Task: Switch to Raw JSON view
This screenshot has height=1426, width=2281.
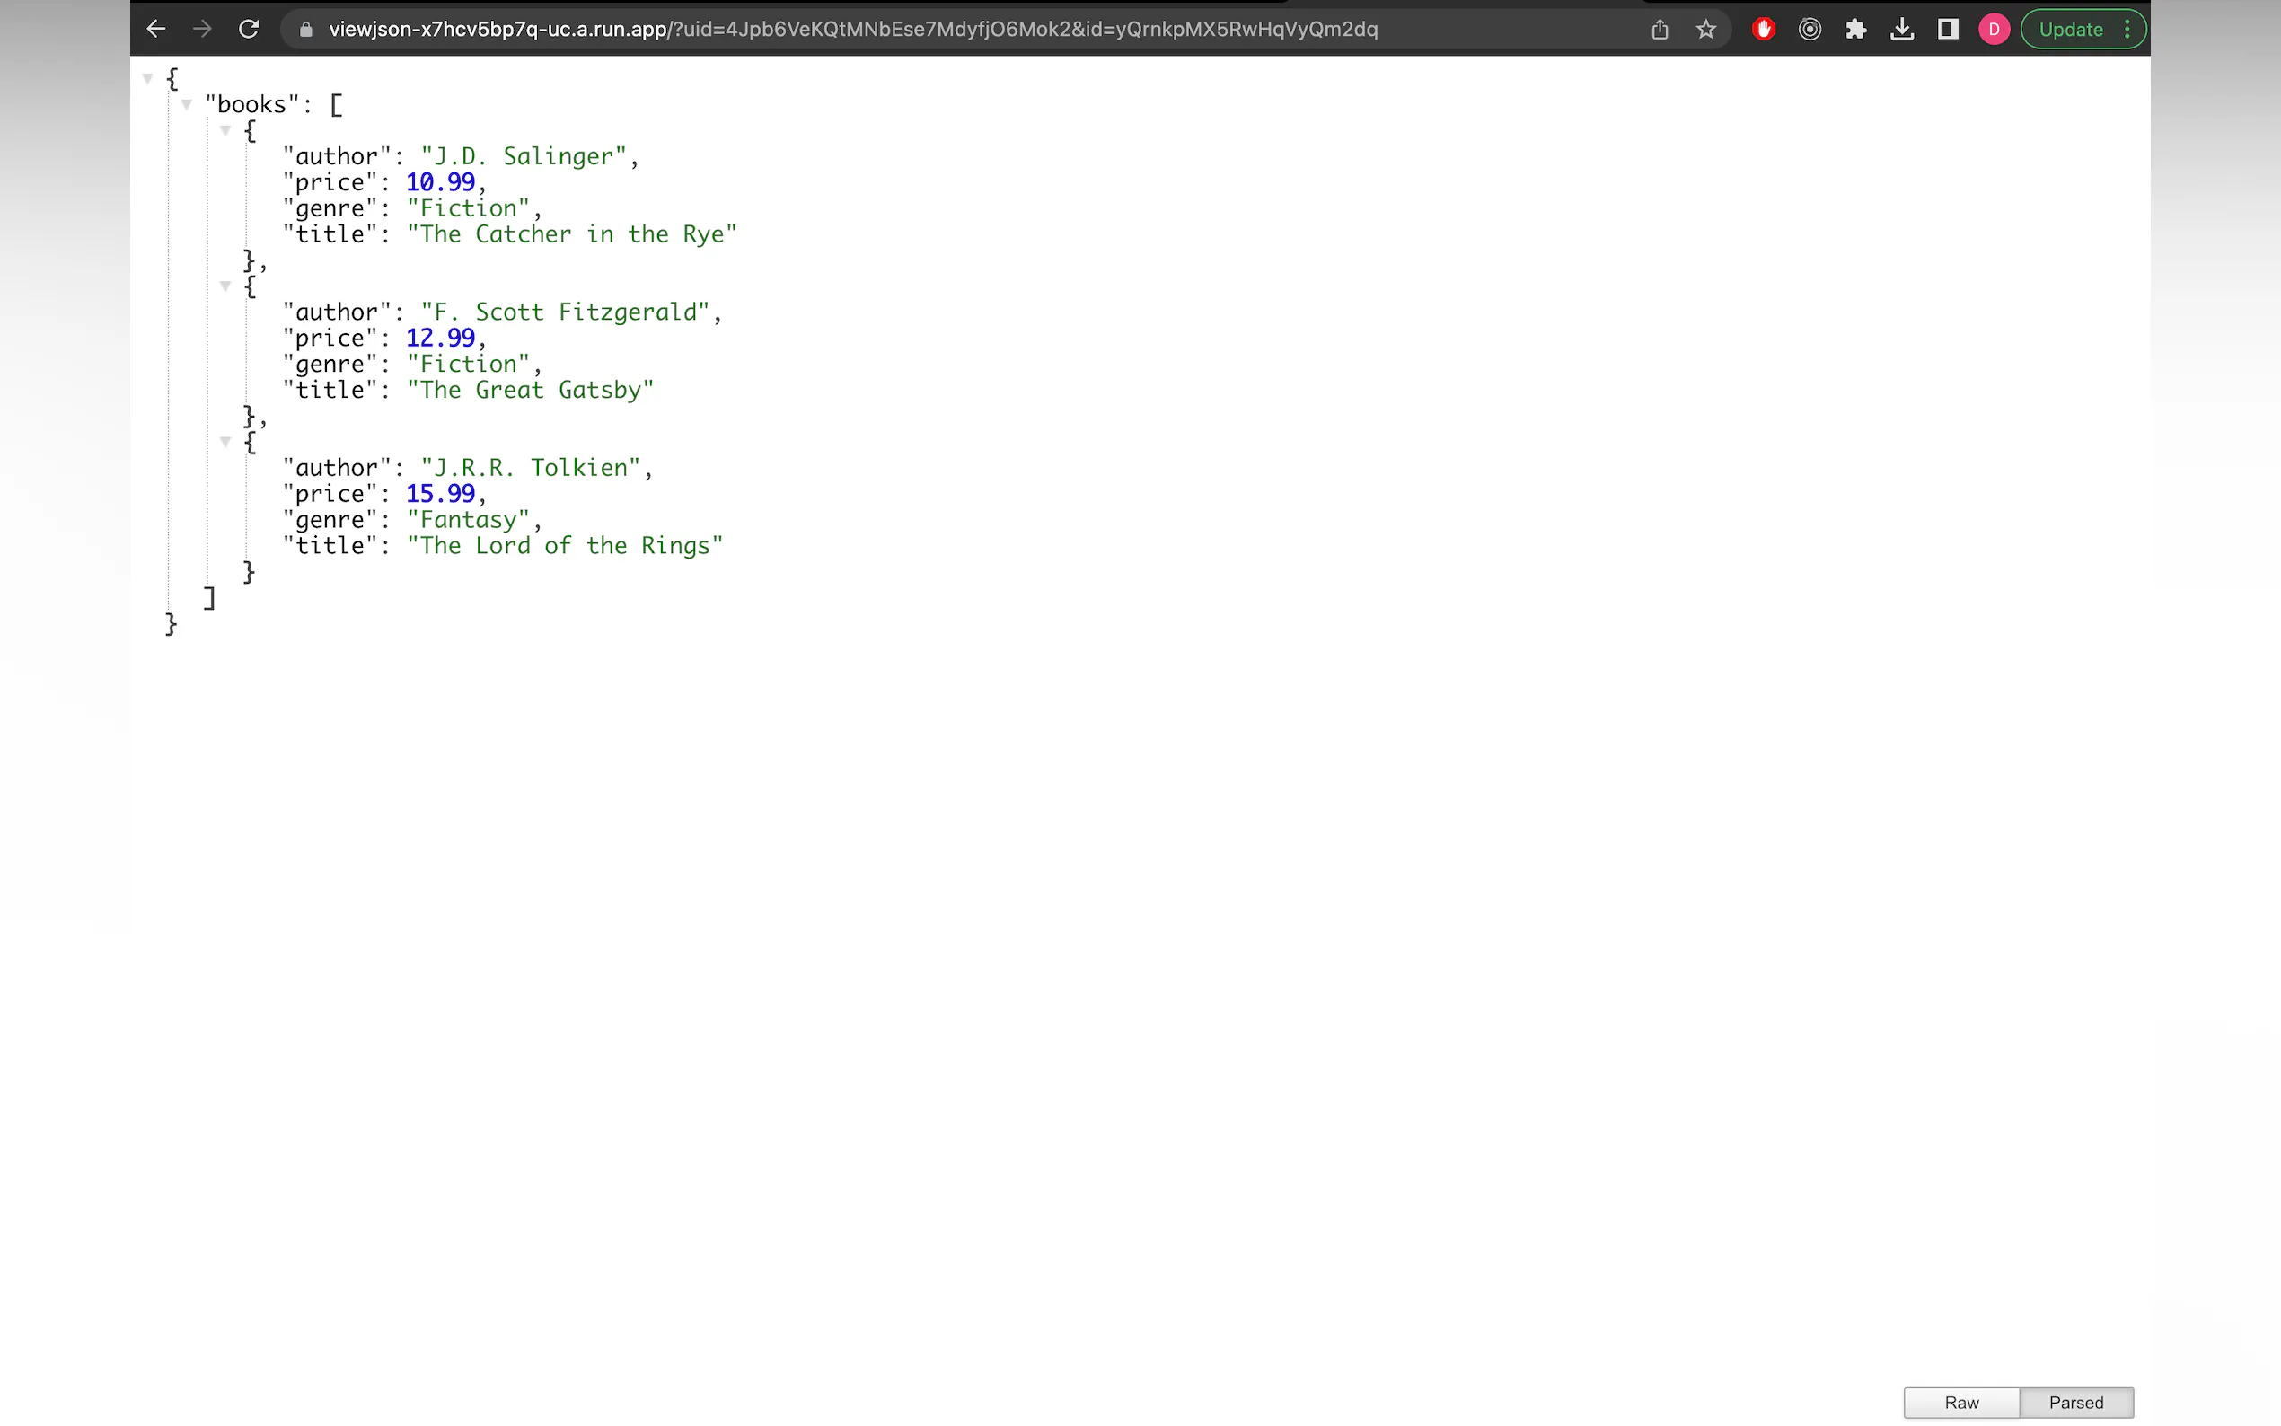Action: tap(1961, 1403)
